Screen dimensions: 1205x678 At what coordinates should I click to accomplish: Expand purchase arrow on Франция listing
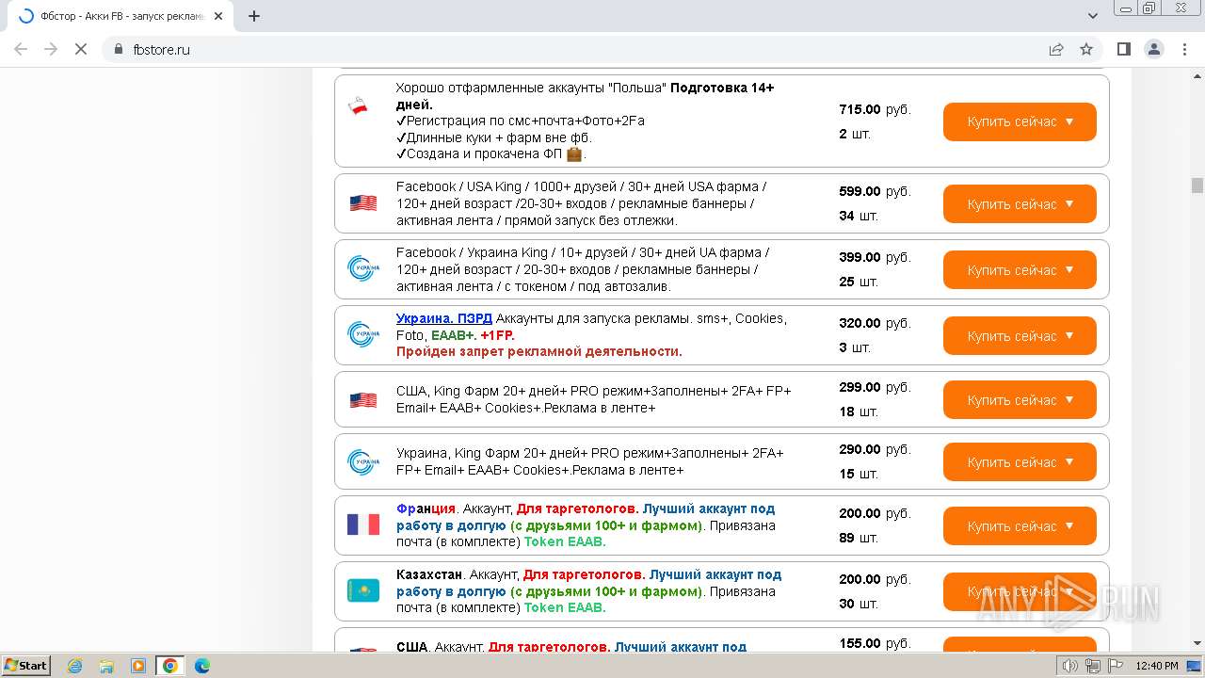coord(1068,526)
